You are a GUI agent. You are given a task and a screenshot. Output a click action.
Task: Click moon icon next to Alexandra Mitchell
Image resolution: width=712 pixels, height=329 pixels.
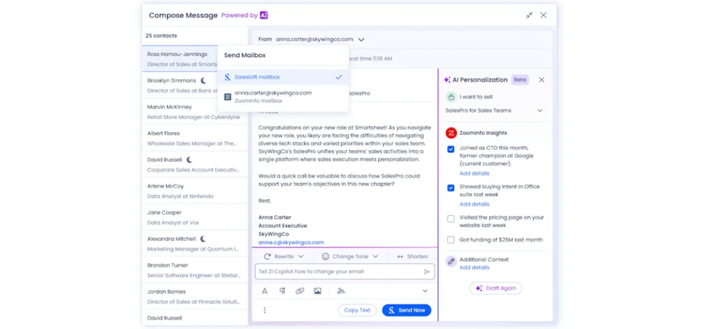point(204,239)
